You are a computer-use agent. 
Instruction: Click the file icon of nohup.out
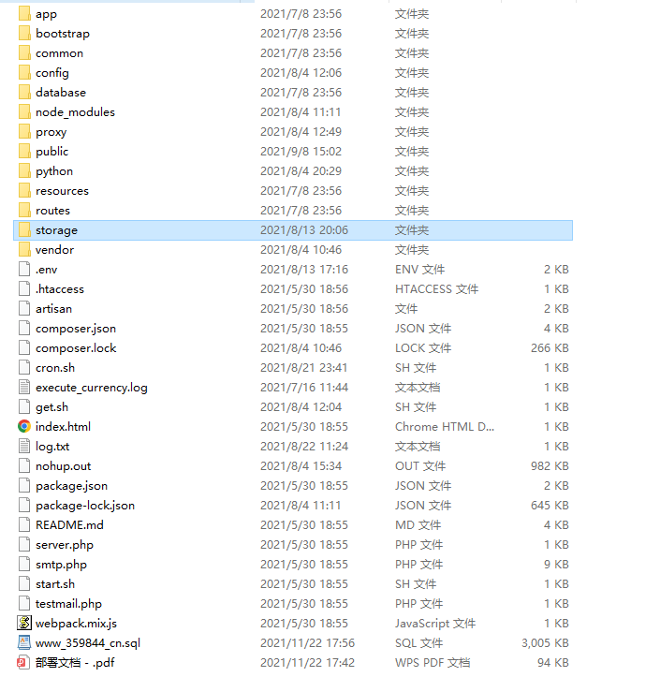(x=24, y=465)
